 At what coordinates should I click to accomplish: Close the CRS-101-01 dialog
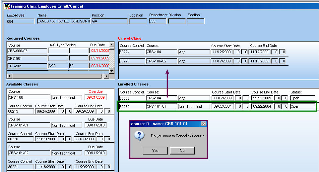point(203,124)
